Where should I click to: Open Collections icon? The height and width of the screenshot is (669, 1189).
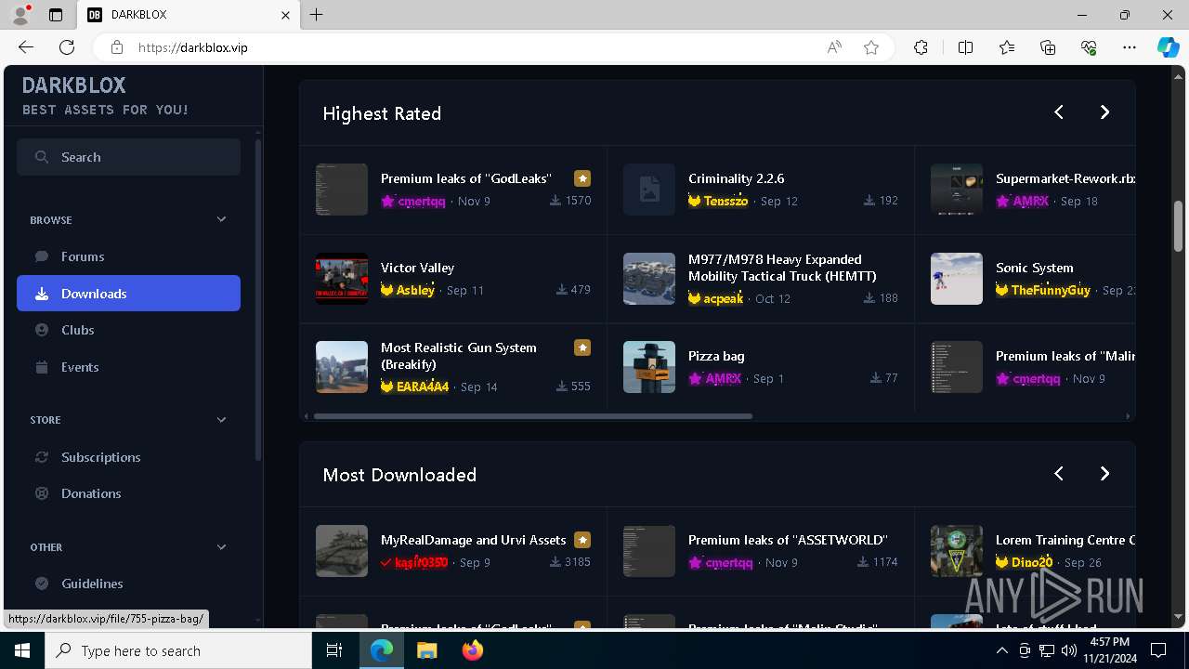(x=1048, y=47)
